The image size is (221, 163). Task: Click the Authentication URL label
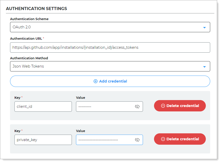coord(26,38)
